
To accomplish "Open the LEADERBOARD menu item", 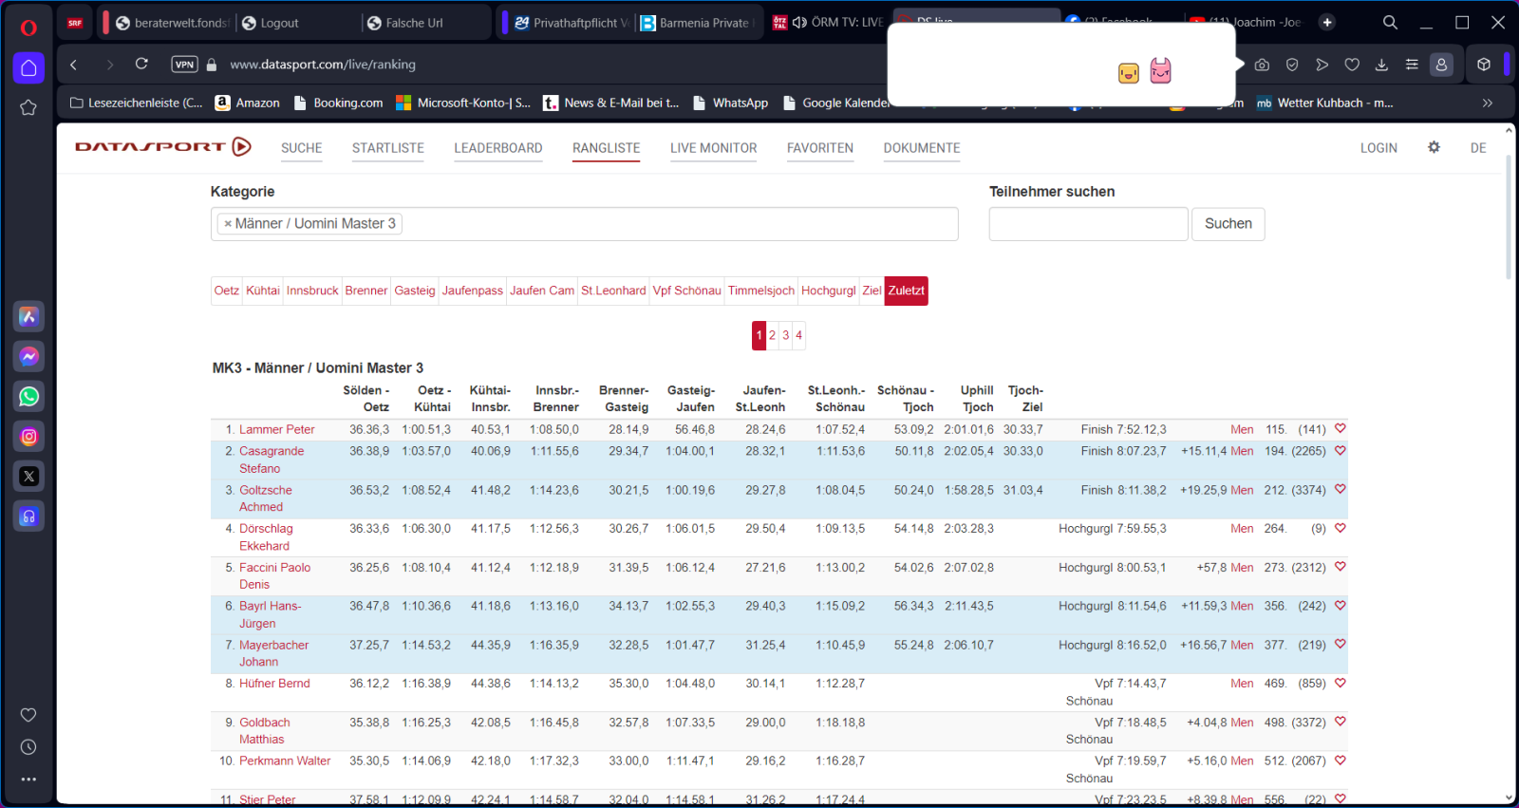I will (x=498, y=148).
